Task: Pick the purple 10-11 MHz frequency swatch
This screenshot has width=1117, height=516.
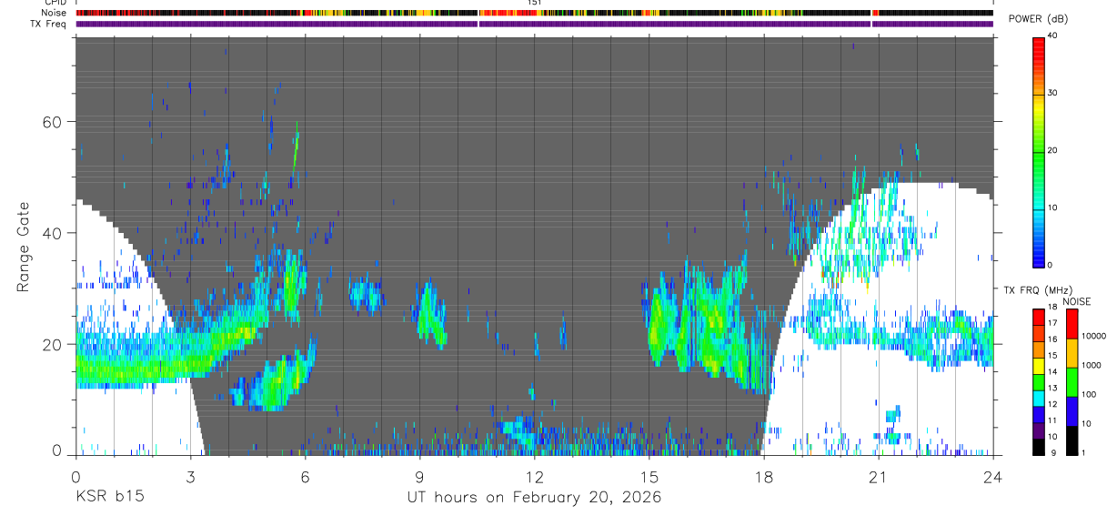Action: click(1038, 430)
